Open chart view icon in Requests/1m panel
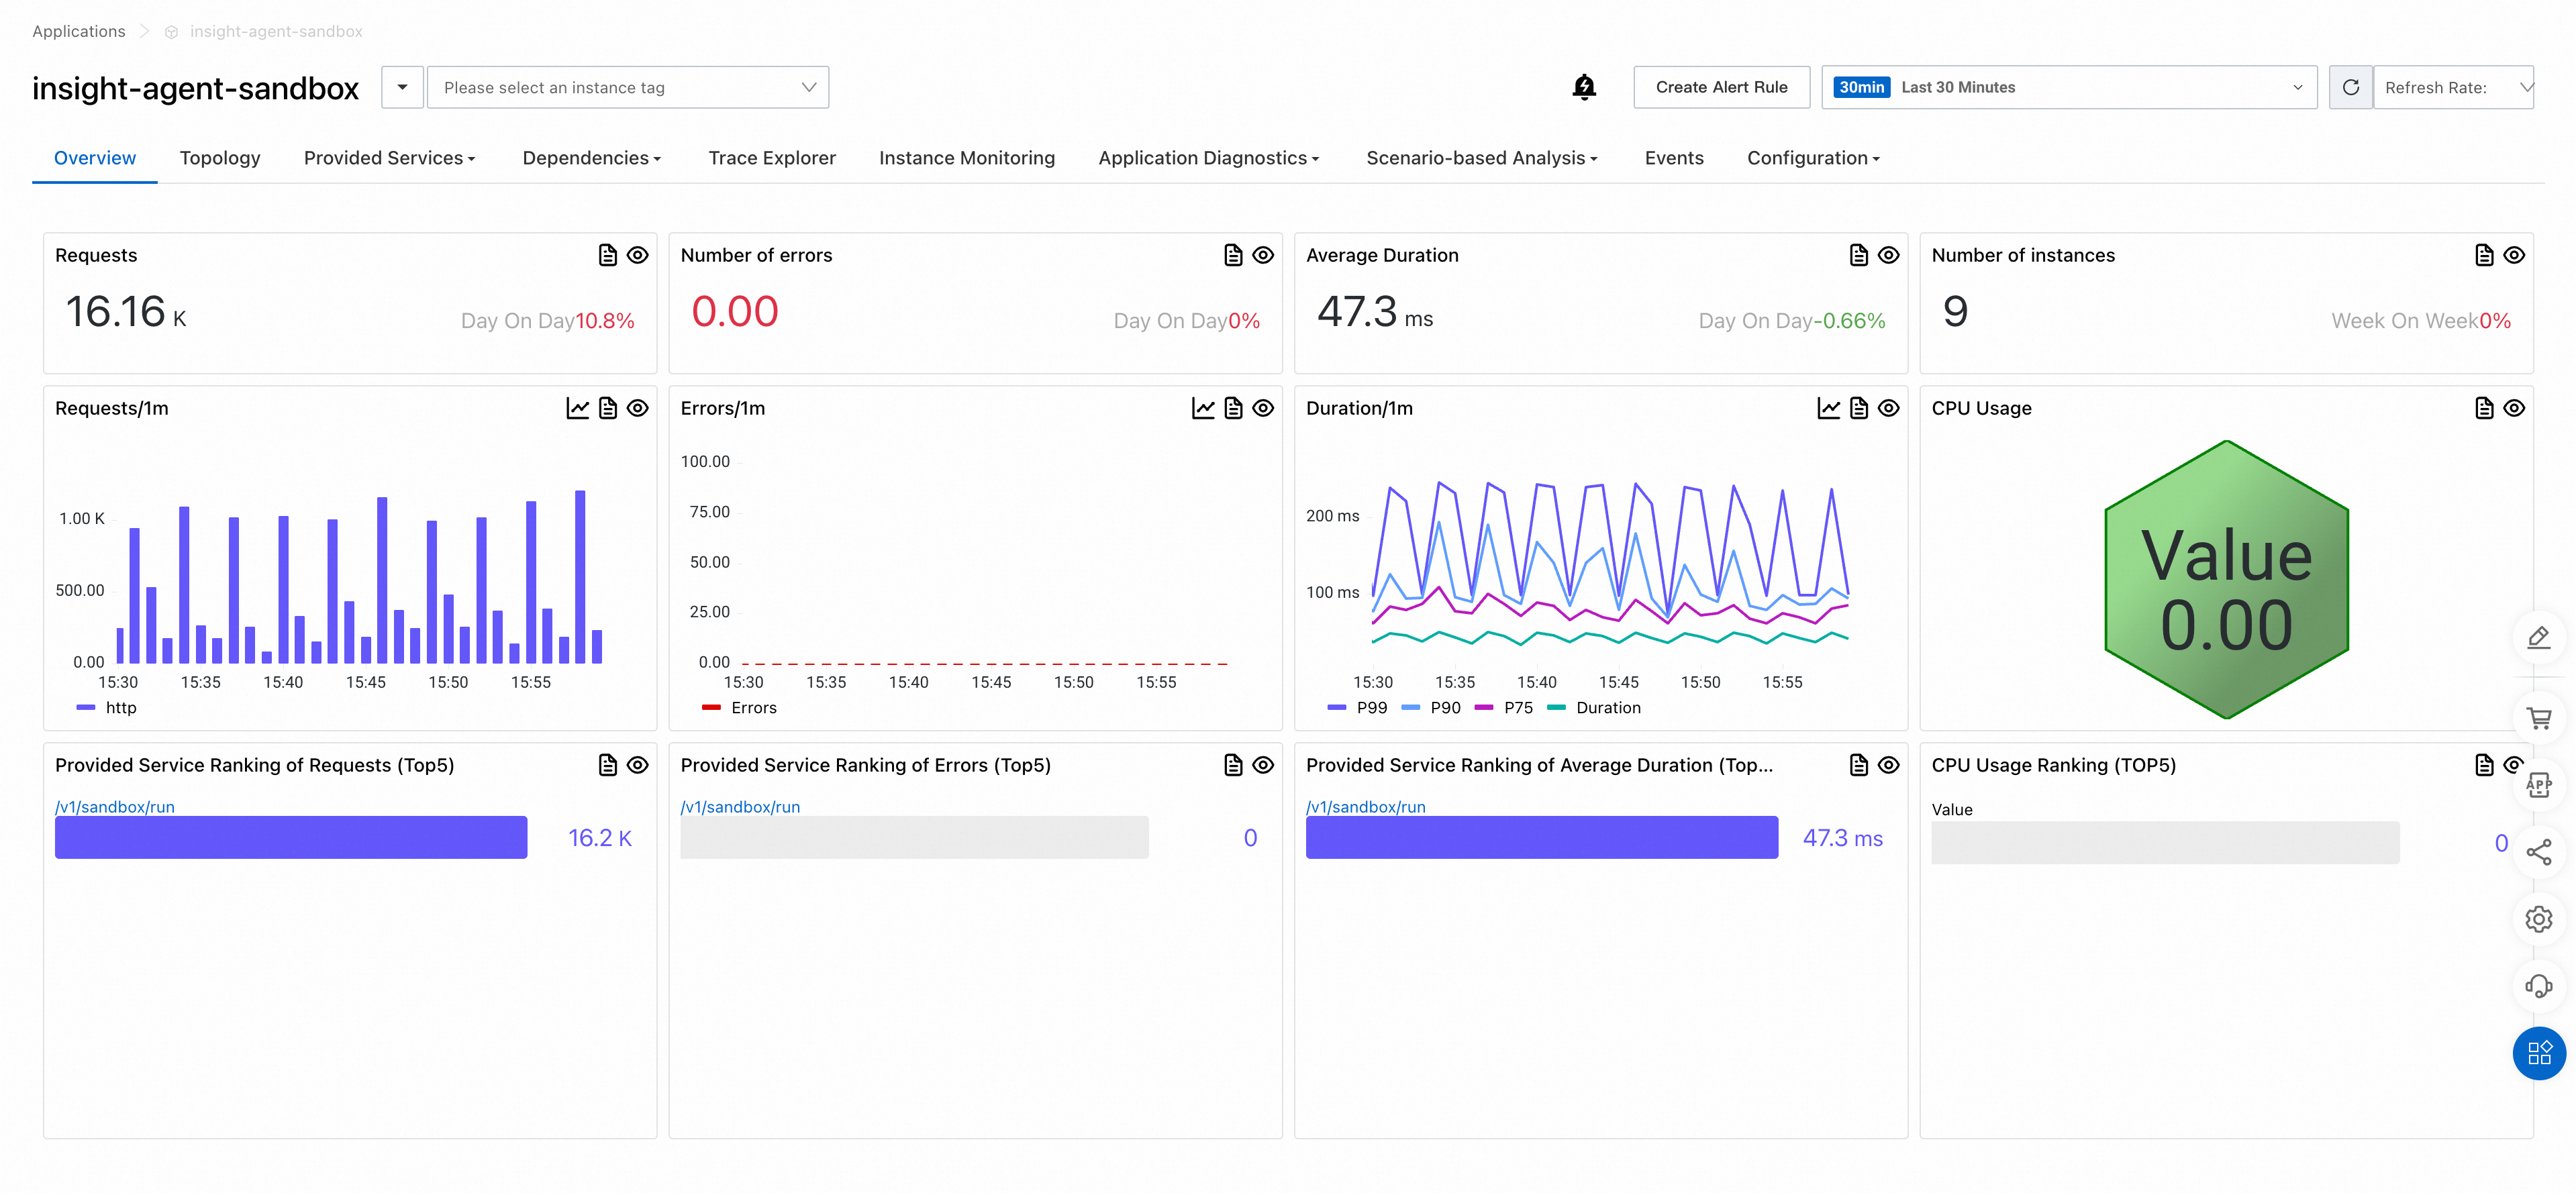The width and height of the screenshot is (2576, 1193). pos(577,408)
